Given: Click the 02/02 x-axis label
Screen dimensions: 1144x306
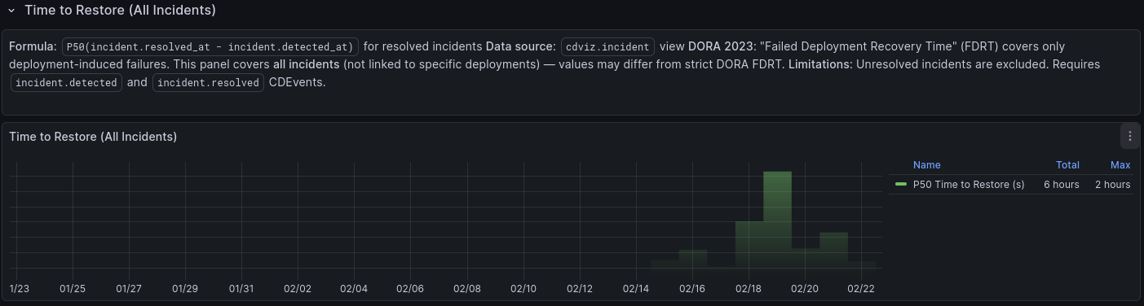Looking at the screenshot, I should [298, 289].
